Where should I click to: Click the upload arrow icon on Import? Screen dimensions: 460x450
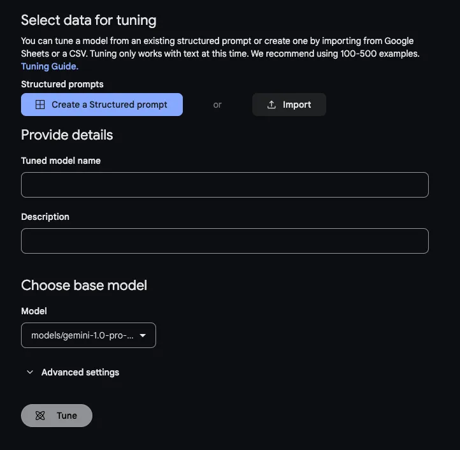click(271, 105)
